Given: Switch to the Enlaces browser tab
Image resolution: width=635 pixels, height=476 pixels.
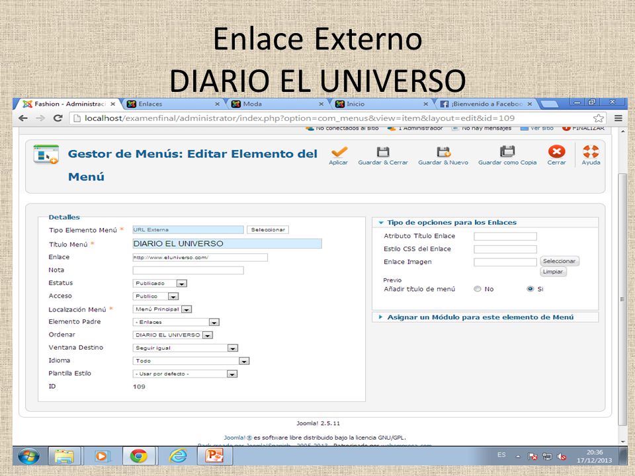Looking at the screenshot, I should coord(173,104).
